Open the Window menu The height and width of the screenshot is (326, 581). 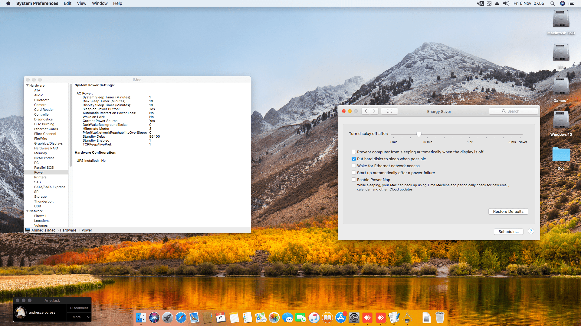point(100,3)
